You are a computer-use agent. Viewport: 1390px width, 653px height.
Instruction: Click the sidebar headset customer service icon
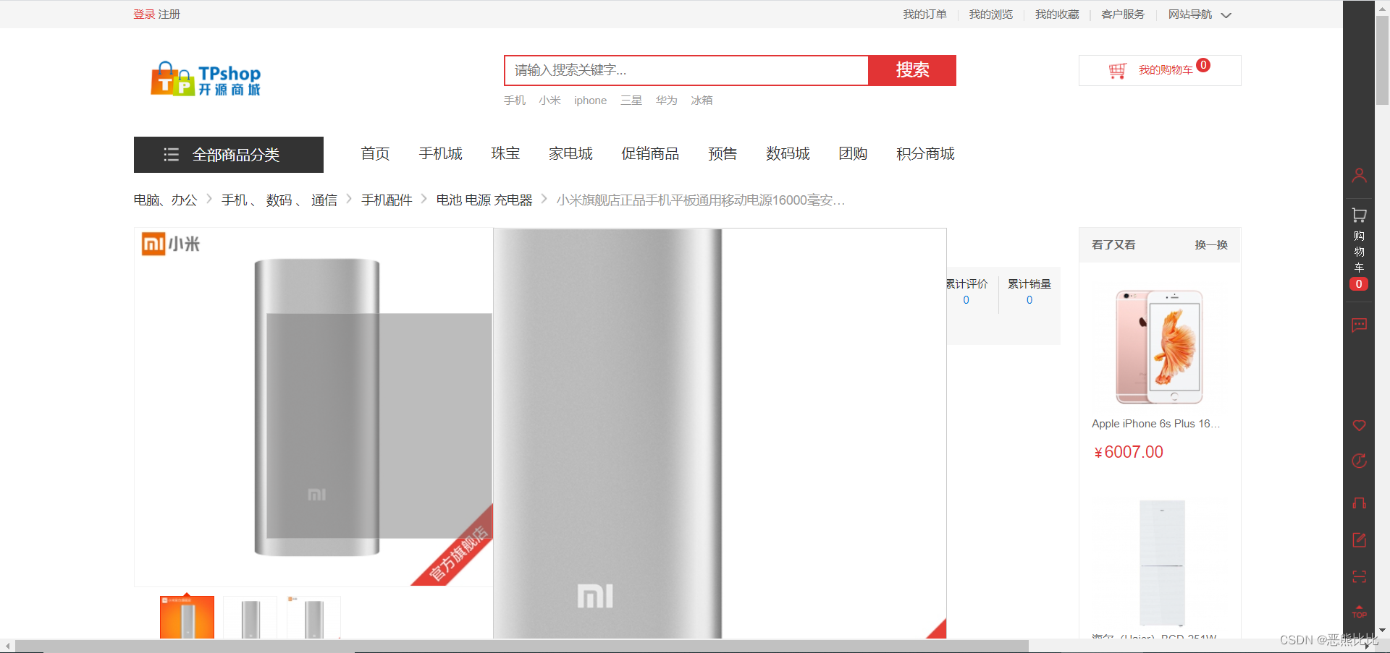pos(1359,503)
